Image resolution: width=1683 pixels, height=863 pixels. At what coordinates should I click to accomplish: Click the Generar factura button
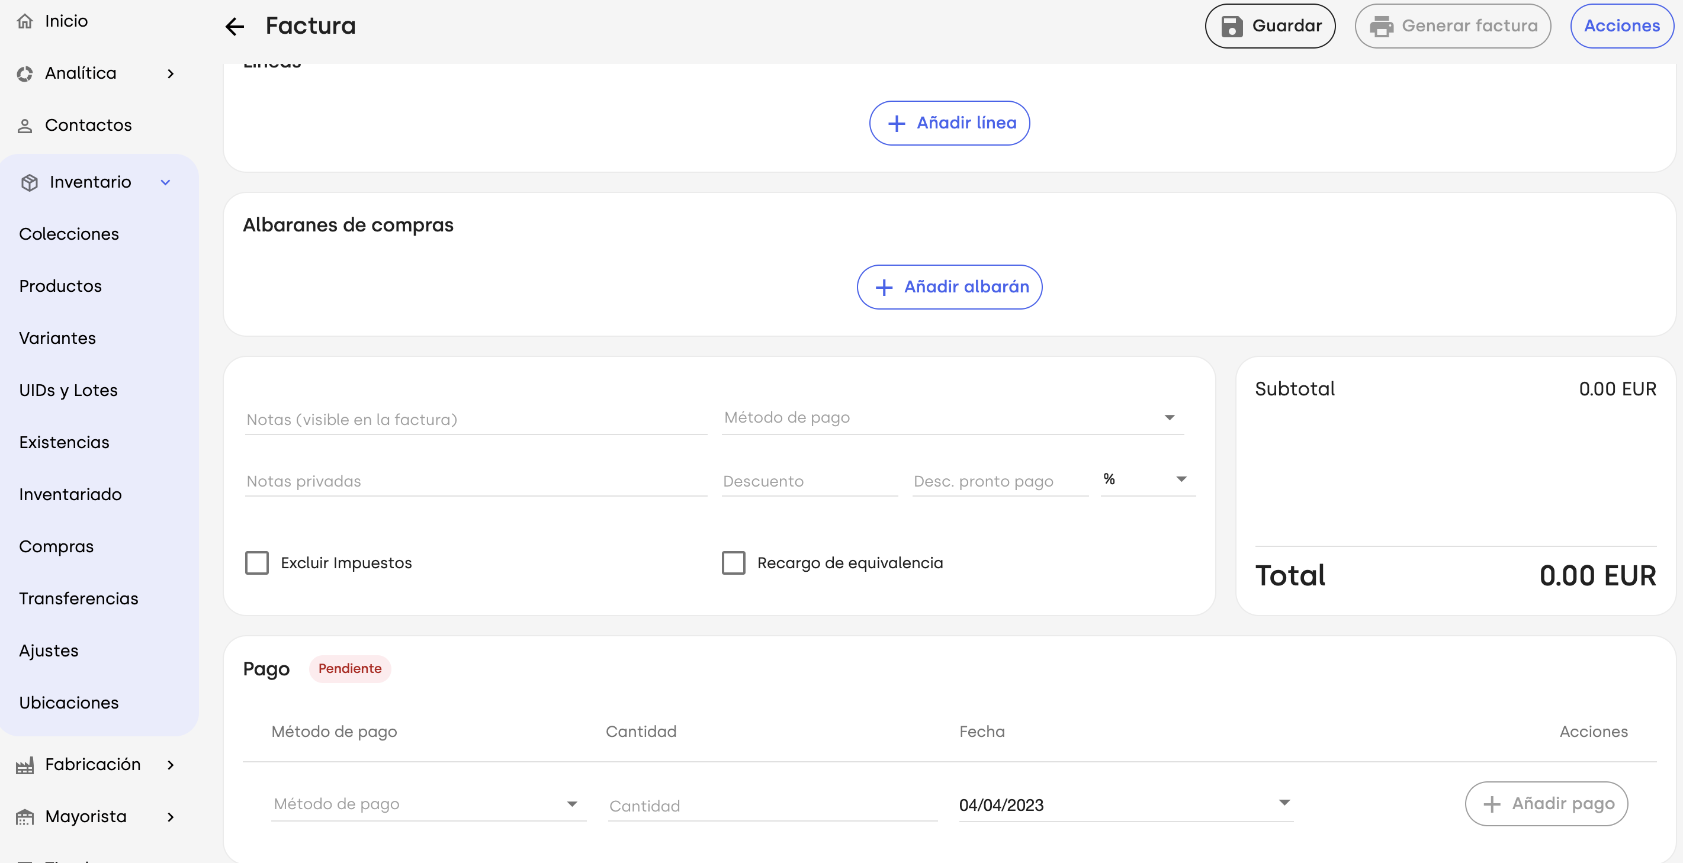pos(1453,26)
